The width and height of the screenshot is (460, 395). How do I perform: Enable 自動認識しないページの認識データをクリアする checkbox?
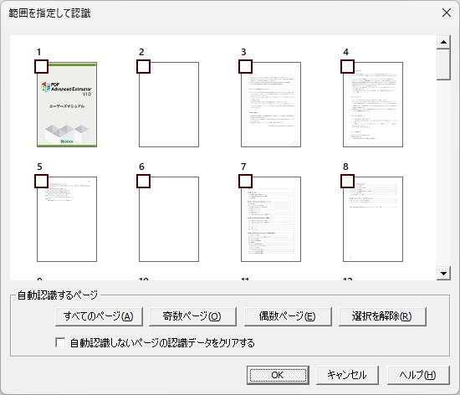pyautogui.click(x=60, y=342)
